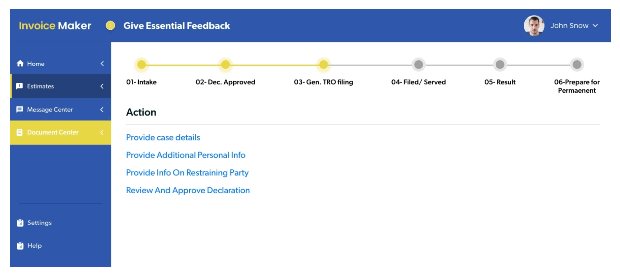
Task: Click the Message Center chat icon
Action: pyautogui.click(x=20, y=109)
